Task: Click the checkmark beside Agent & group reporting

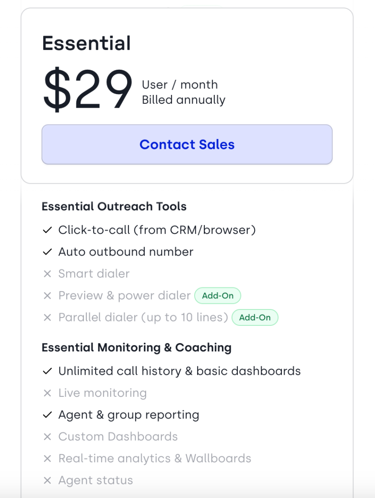Action: click(x=47, y=415)
